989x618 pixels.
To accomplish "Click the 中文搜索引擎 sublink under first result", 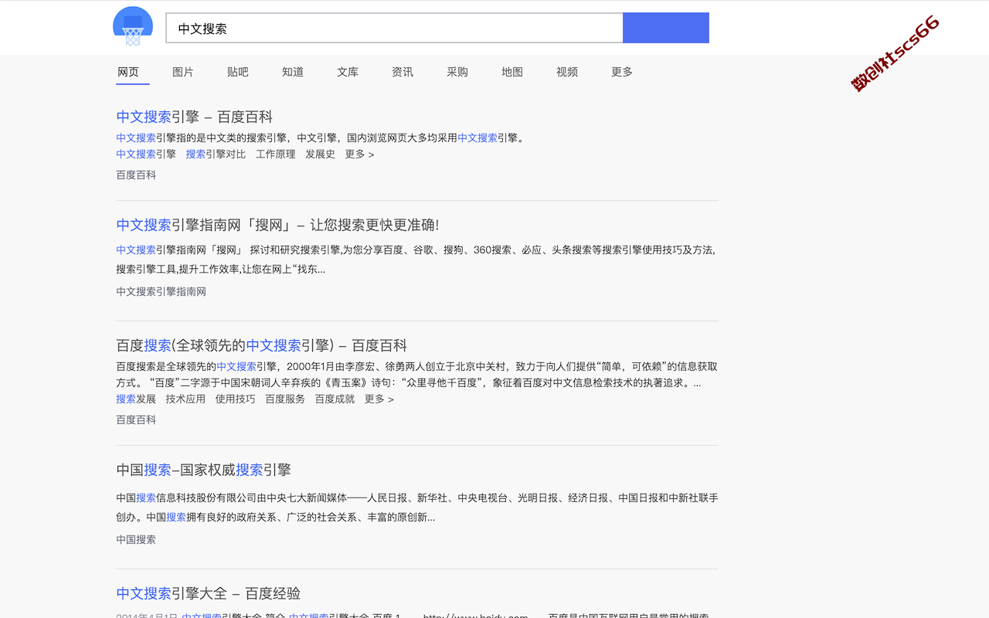I will pos(146,154).
